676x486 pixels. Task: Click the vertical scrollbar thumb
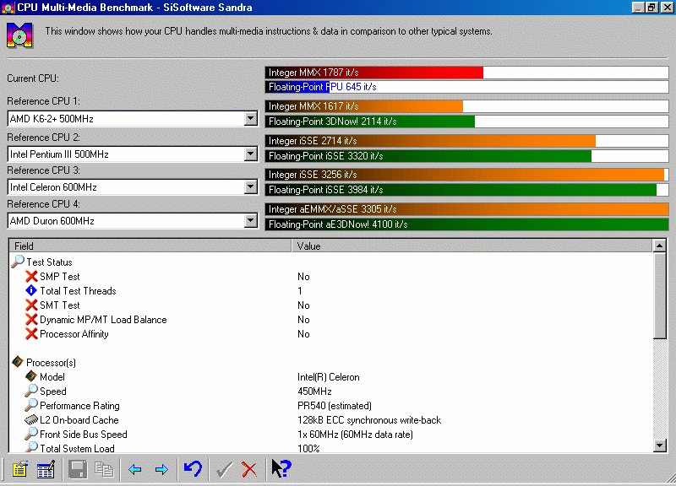(660, 296)
